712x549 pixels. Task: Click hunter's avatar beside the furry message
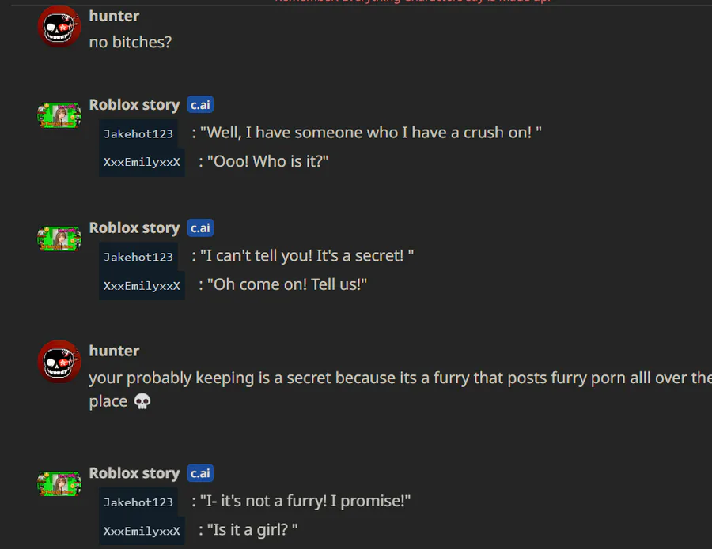[59, 362]
